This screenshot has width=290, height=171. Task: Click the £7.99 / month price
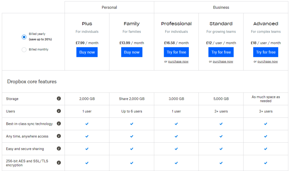tap(87, 43)
